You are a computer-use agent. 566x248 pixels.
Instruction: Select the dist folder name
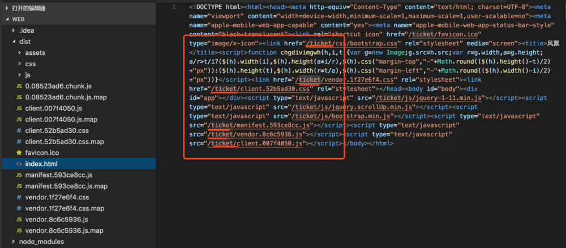point(25,42)
